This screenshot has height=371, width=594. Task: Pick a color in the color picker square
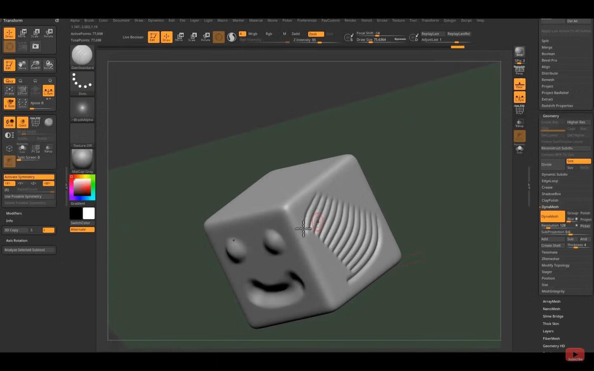[82, 188]
